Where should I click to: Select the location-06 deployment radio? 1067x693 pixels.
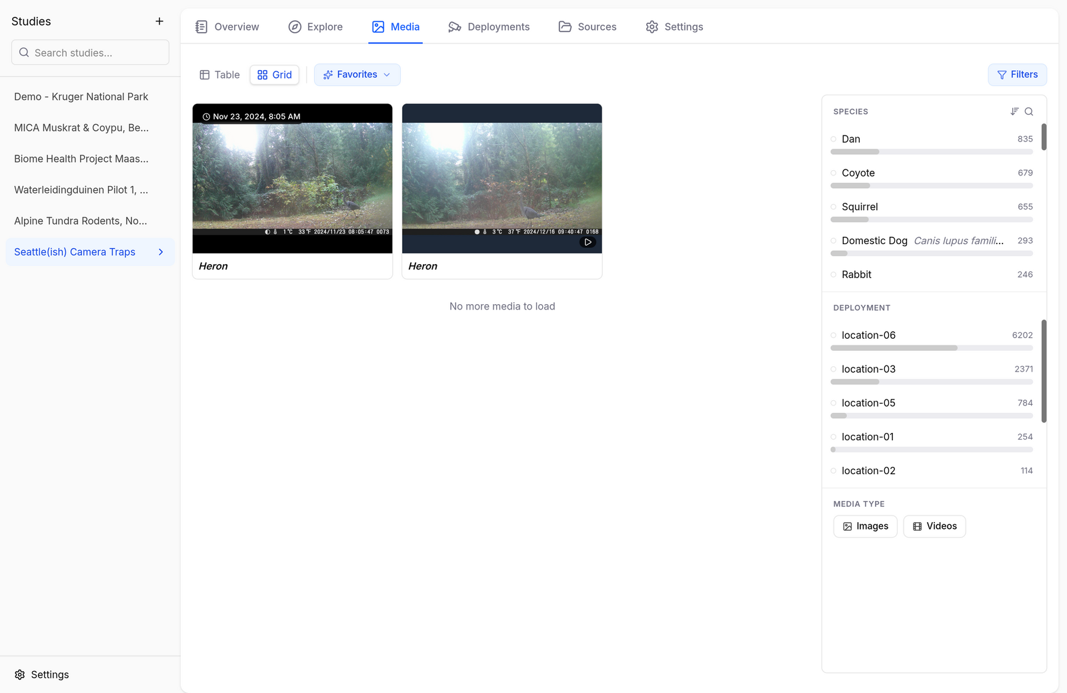pyautogui.click(x=834, y=335)
